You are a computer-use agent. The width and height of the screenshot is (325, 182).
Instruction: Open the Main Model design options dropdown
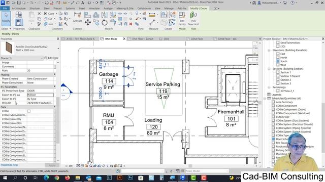point(207,171)
